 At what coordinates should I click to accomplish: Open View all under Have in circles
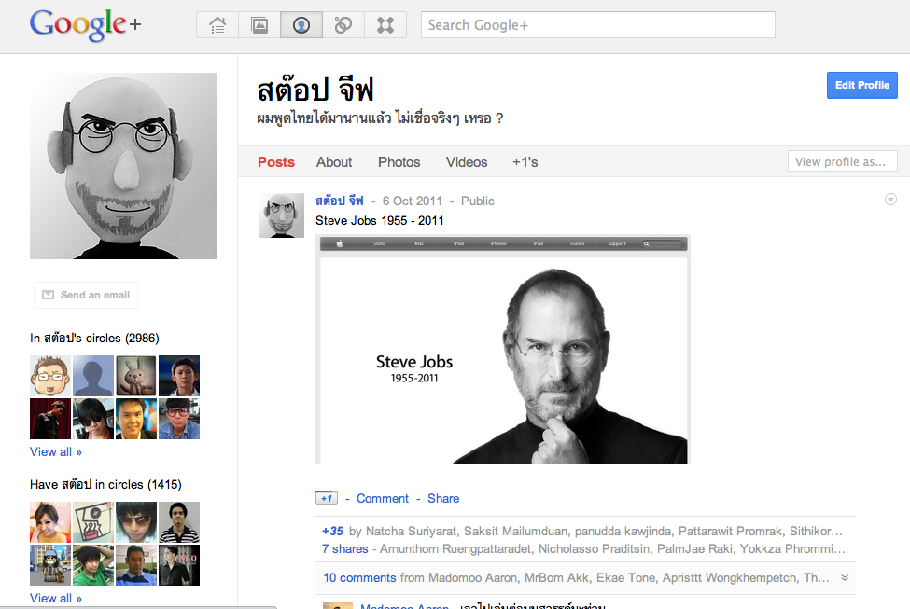coord(56,598)
